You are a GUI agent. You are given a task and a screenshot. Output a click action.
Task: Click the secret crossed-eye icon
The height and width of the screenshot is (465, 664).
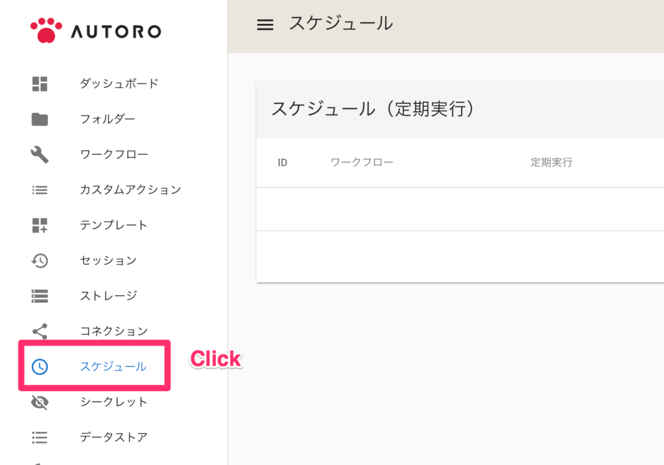(x=40, y=402)
